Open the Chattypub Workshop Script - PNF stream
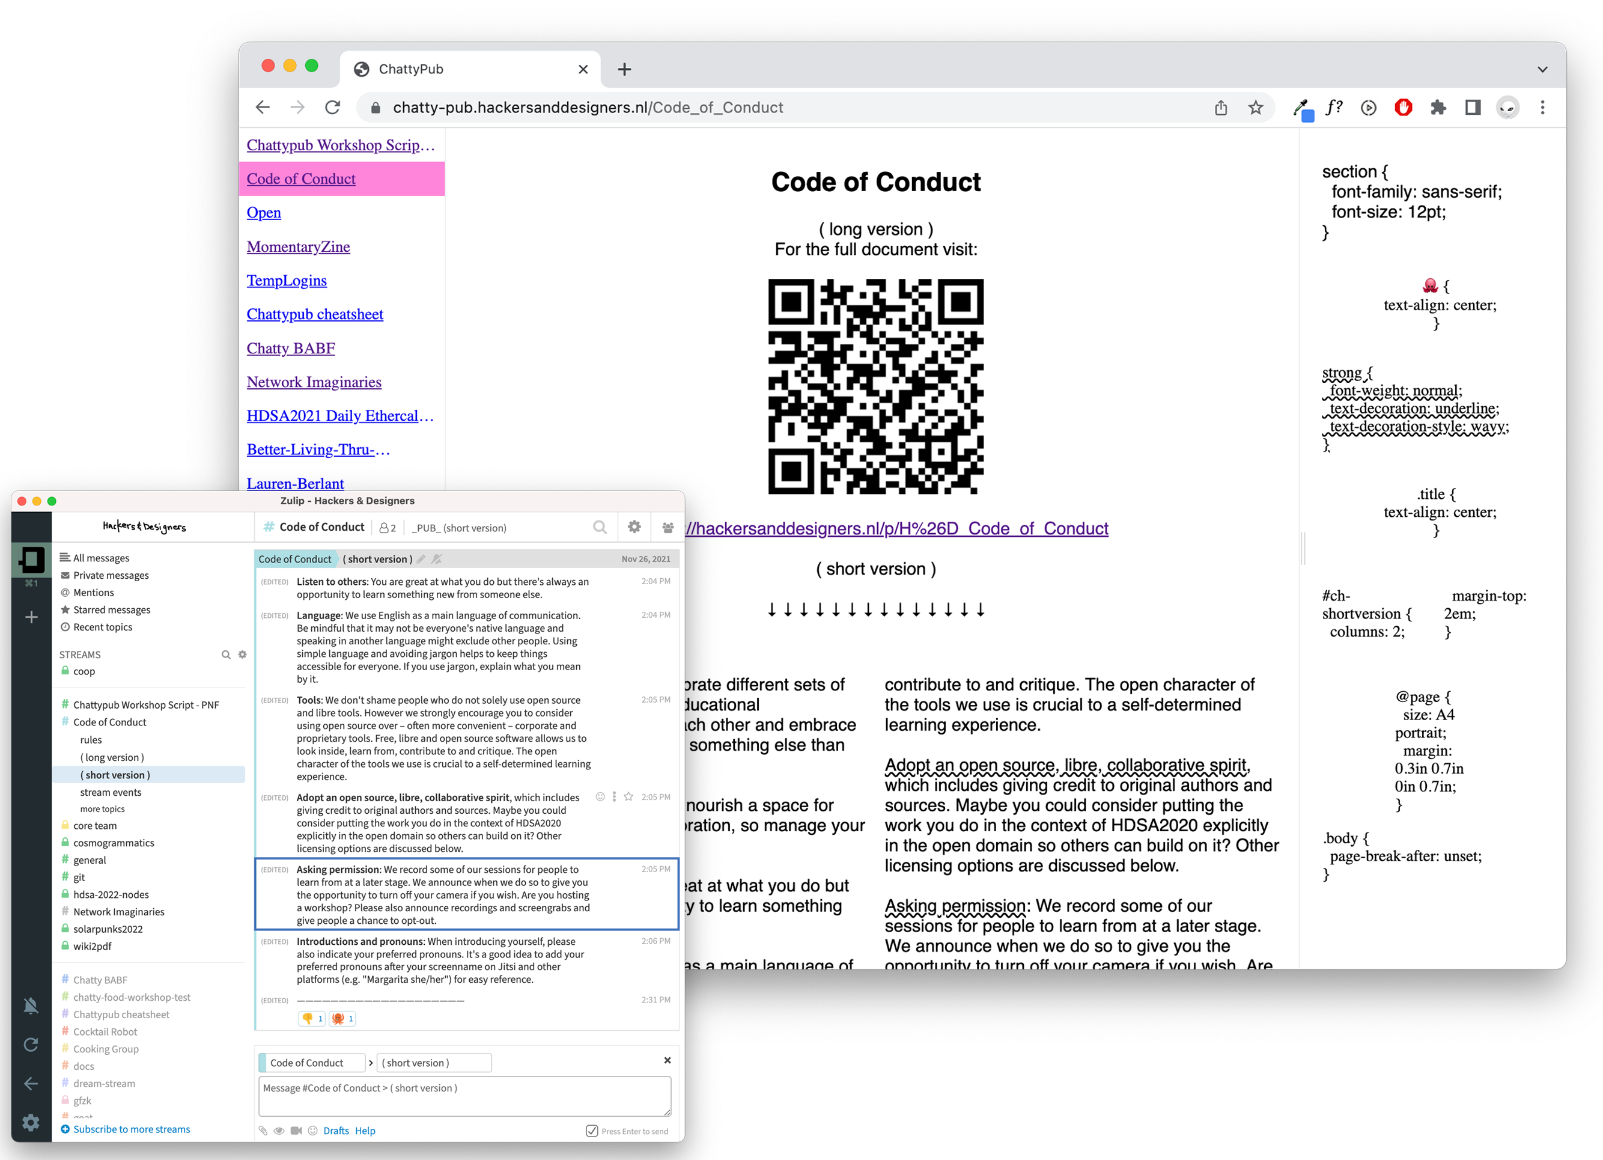The width and height of the screenshot is (1603, 1160). (145, 705)
